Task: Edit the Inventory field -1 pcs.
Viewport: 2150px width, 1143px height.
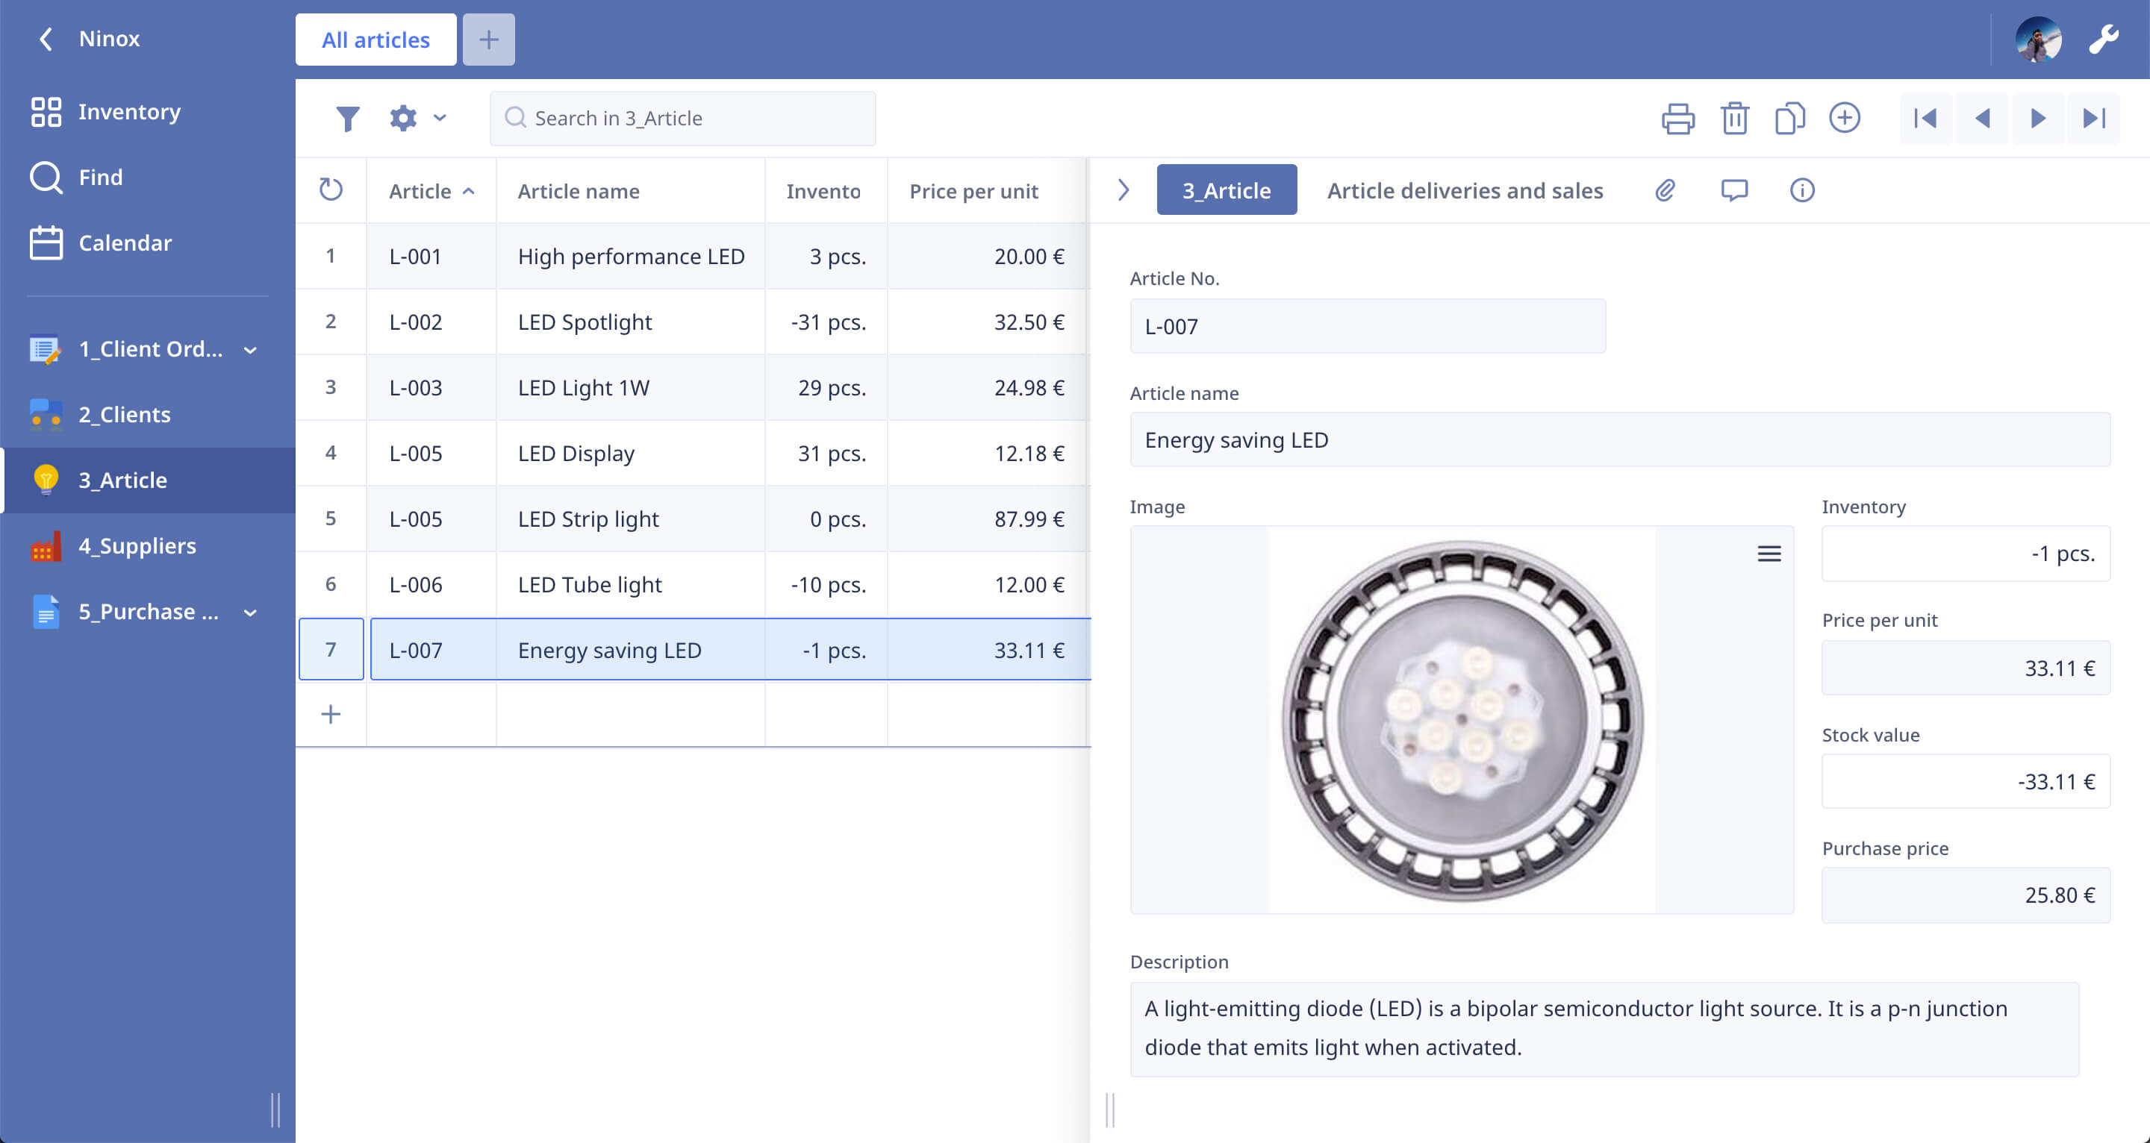Action: point(1966,553)
